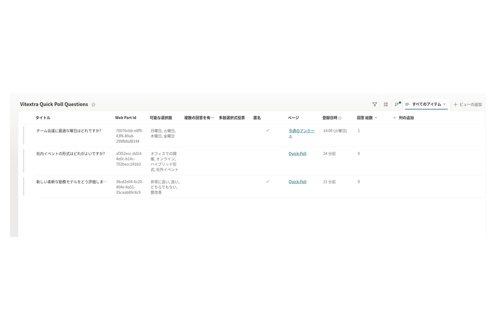The height and width of the screenshot is (331, 496).
Task: Click the タイトル column header
Action: click(43, 118)
